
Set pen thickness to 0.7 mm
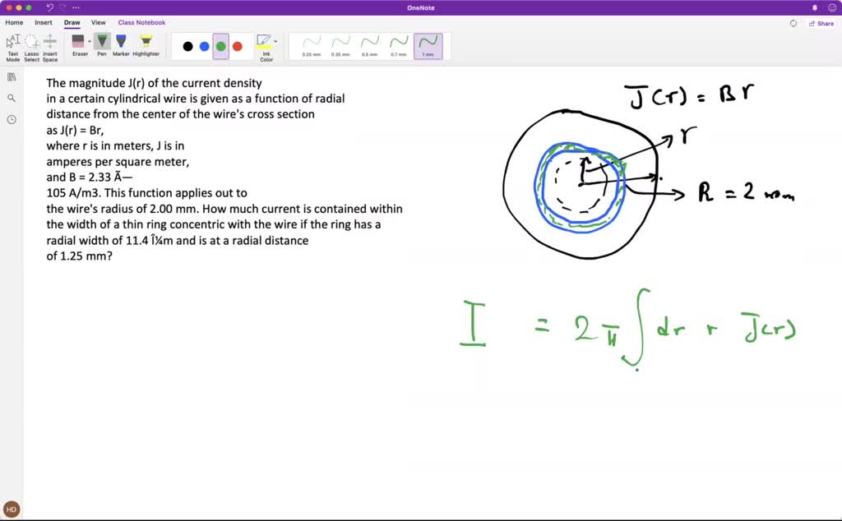(399, 46)
